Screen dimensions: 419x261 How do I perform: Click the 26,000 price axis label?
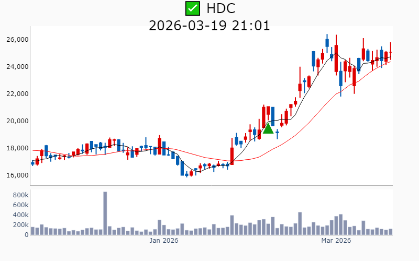[17, 40]
